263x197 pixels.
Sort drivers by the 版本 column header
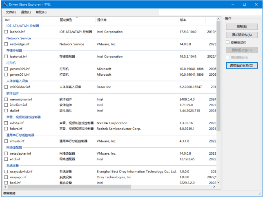click(183, 20)
